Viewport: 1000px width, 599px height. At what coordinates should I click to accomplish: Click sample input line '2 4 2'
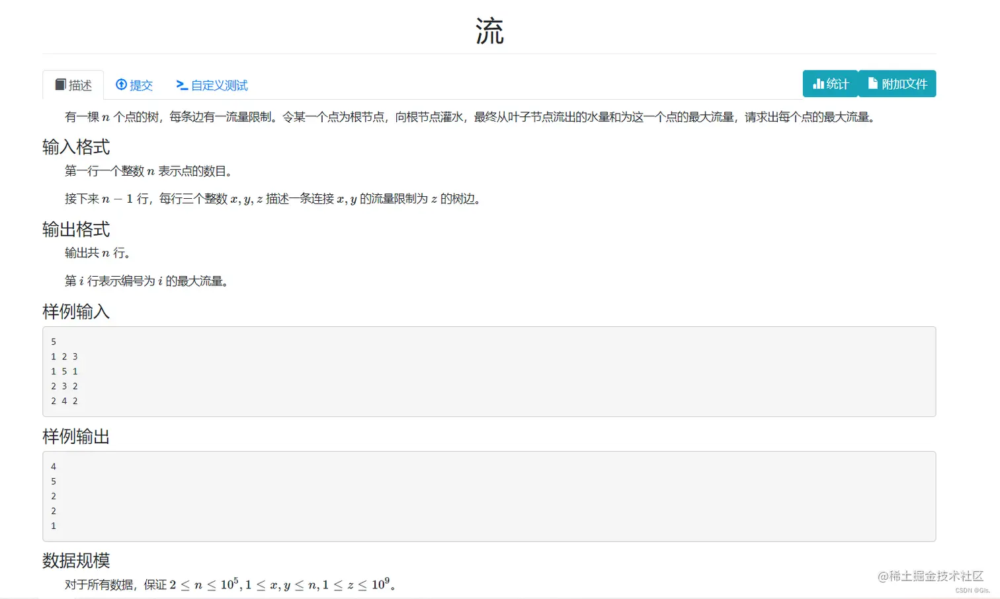pyautogui.click(x=64, y=401)
